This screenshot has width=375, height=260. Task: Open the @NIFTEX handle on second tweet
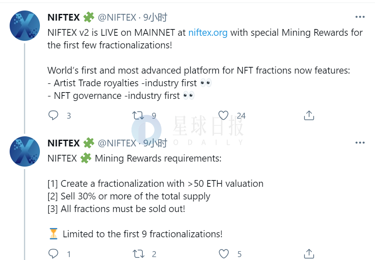click(117, 143)
